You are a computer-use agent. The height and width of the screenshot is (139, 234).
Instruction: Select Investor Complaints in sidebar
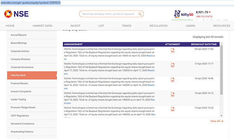(32, 91)
